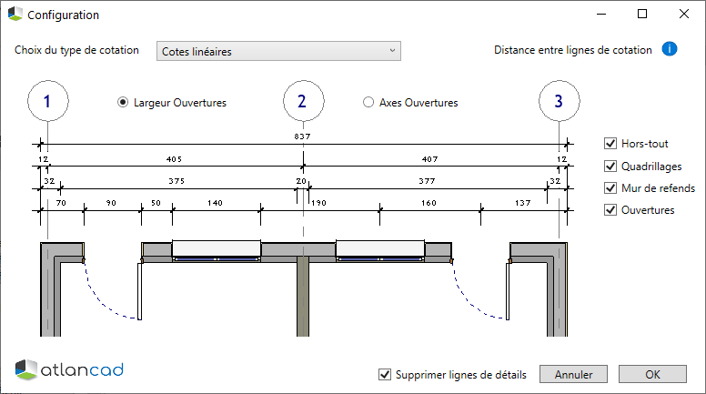Click the 837 overall dimension value
Screen dimensions: 706x394
pyautogui.click(x=302, y=136)
